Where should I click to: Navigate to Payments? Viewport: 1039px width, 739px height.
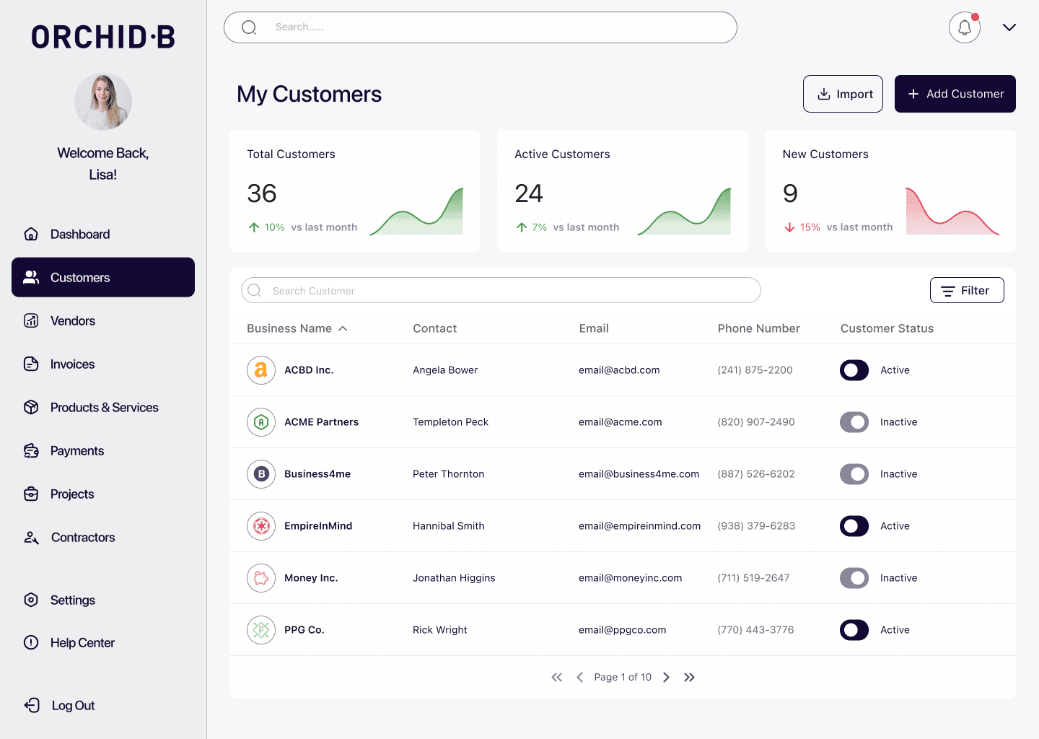point(77,451)
